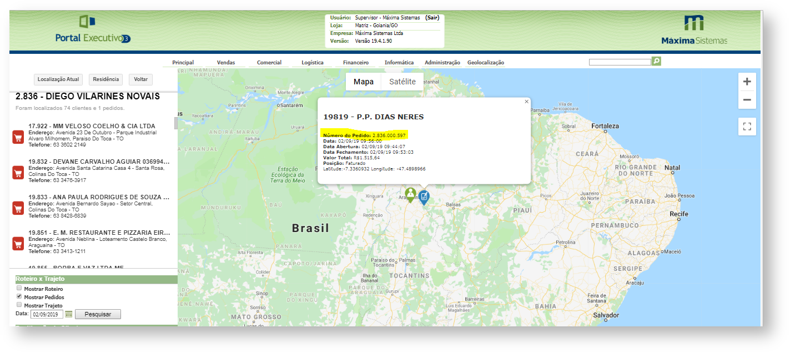Close the P.P. Dias Neres info window
Screen dimensions: 790x353
pos(526,102)
